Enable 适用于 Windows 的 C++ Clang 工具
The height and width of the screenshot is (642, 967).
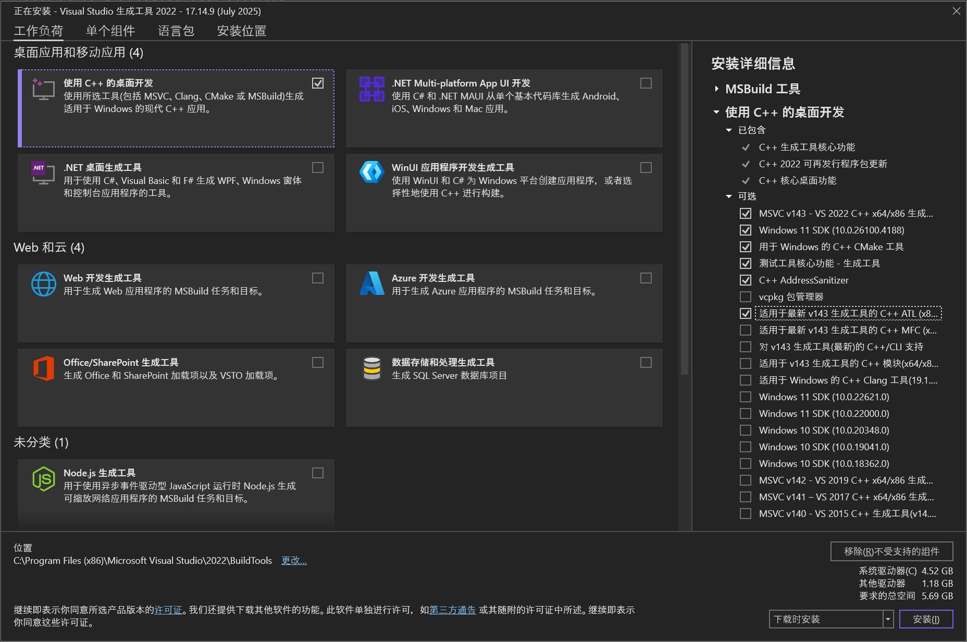coord(746,380)
